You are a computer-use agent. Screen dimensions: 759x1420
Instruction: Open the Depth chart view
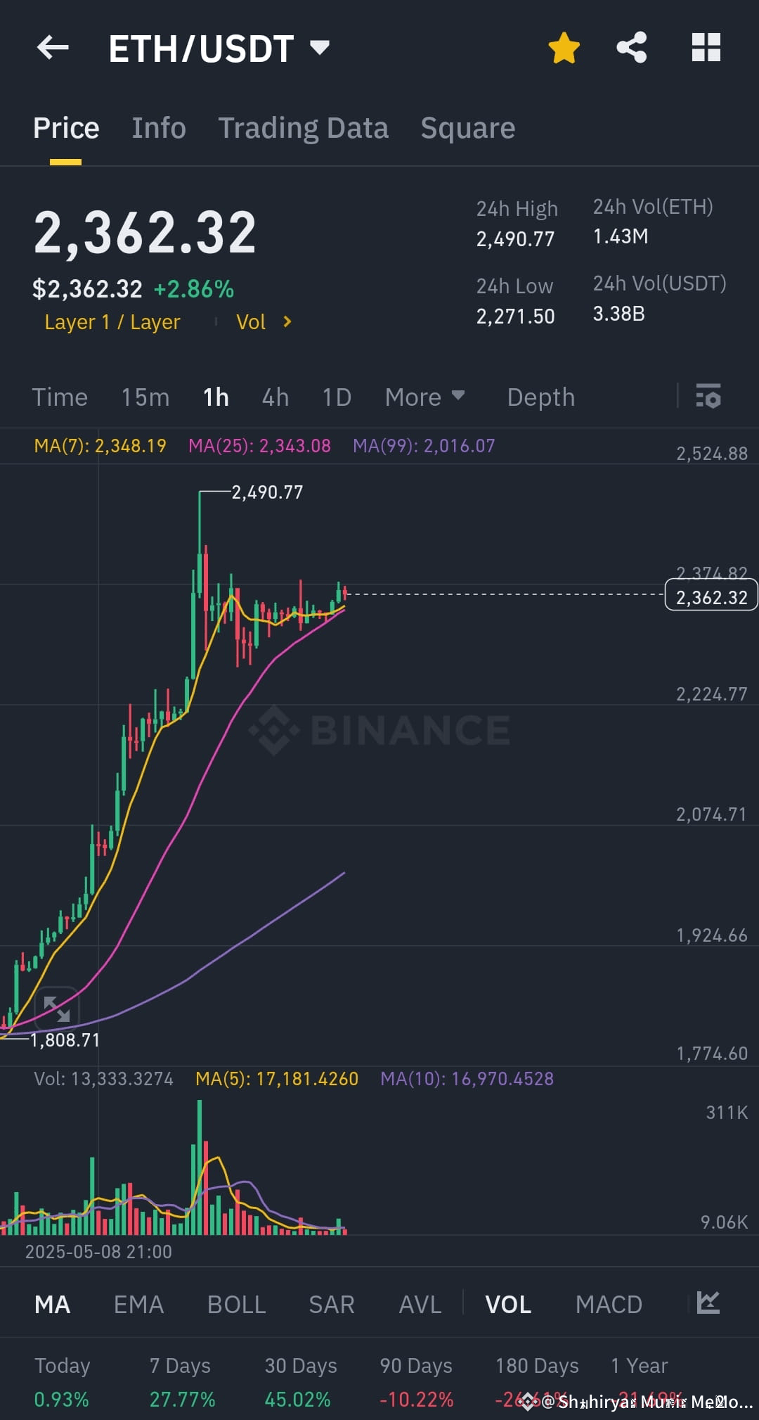click(x=541, y=397)
